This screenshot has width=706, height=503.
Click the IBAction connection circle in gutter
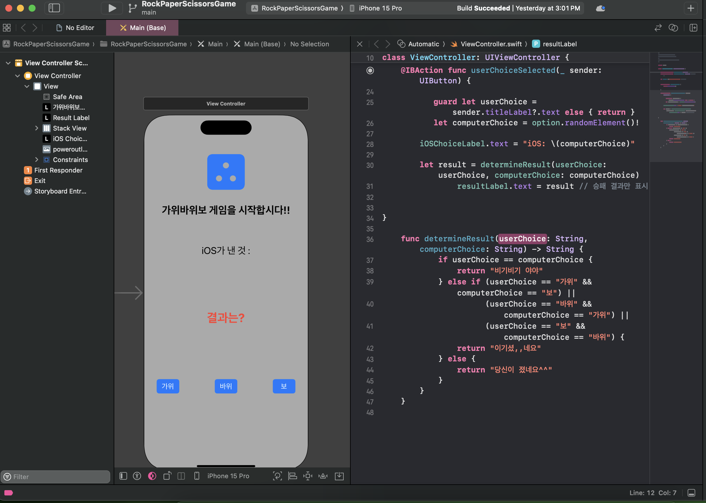coord(370,71)
